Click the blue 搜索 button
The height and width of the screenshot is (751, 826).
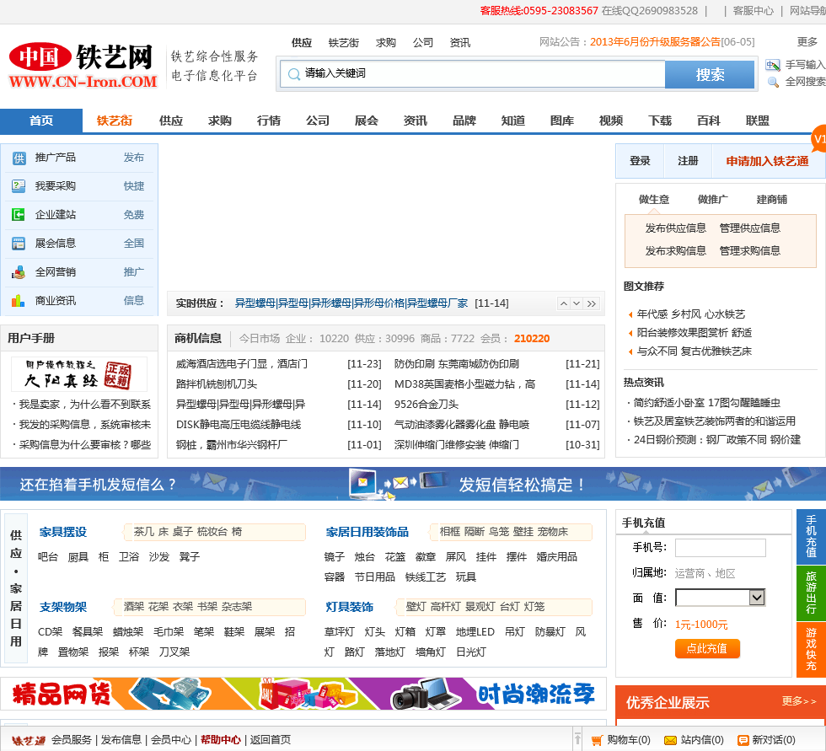point(710,74)
